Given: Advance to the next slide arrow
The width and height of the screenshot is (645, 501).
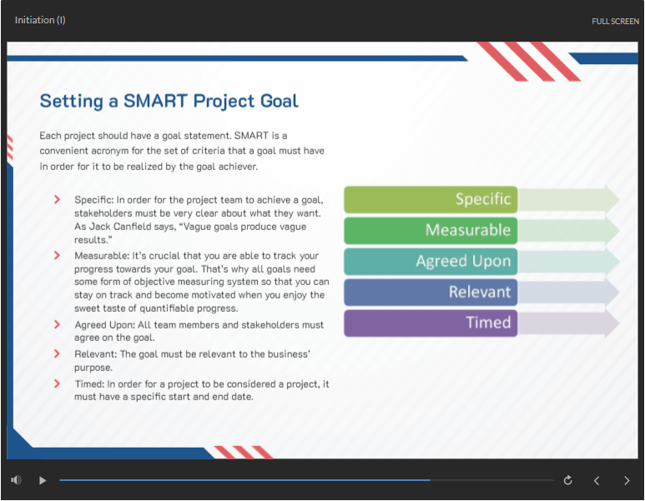Looking at the screenshot, I should click(627, 480).
